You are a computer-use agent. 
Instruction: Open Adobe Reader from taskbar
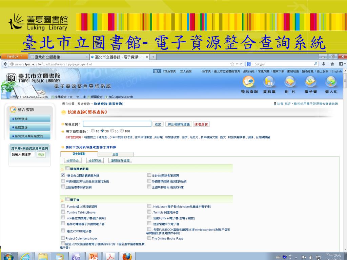pyautogui.click(x=110, y=257)
